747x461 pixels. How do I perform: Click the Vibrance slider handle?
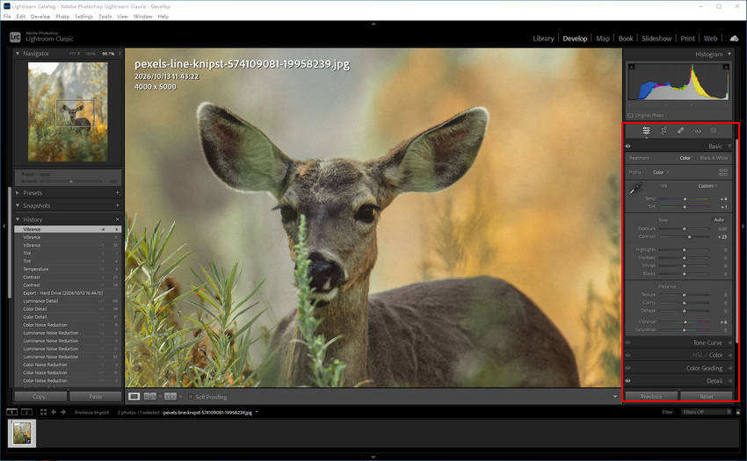pyautogui.click(x=685, y=322)
